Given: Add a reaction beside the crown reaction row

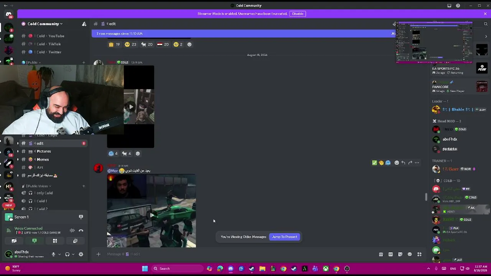Looking at the screenshot, I should tap(189, 44).
